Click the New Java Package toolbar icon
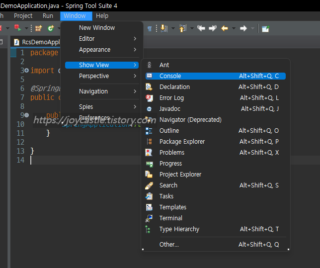 [38, 28]
